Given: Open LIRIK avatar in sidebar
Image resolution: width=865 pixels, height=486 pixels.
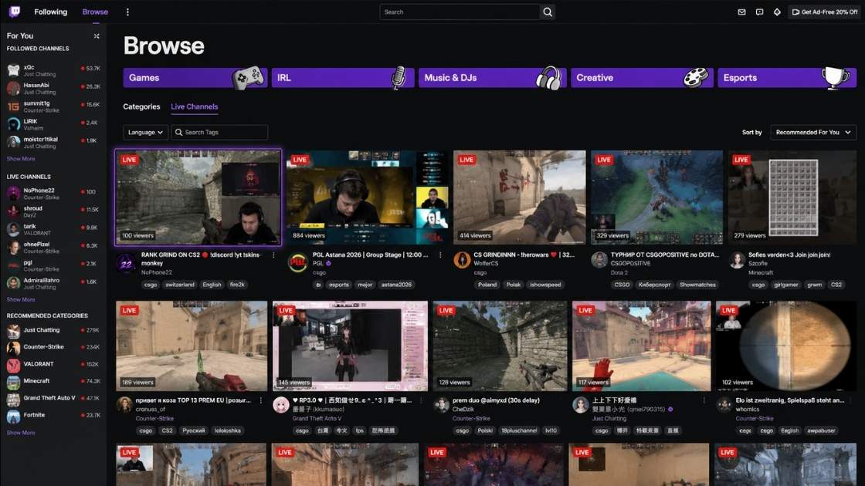Looking at the screenshot, I should point(13,124).
